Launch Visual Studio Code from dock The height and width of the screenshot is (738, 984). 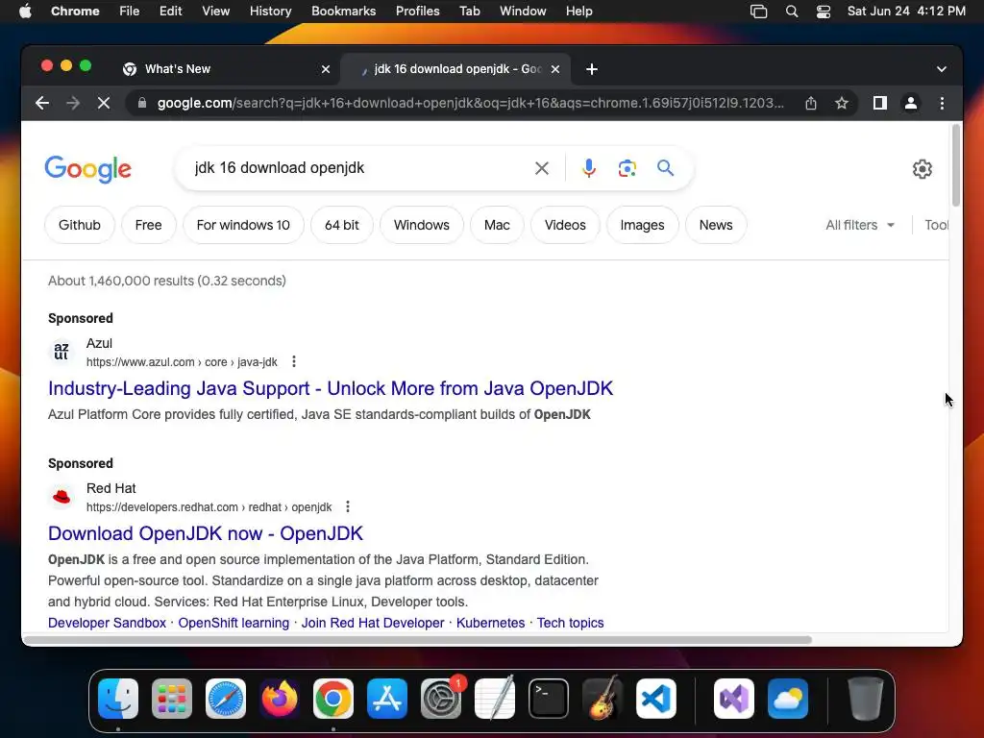tap(655, 699)
